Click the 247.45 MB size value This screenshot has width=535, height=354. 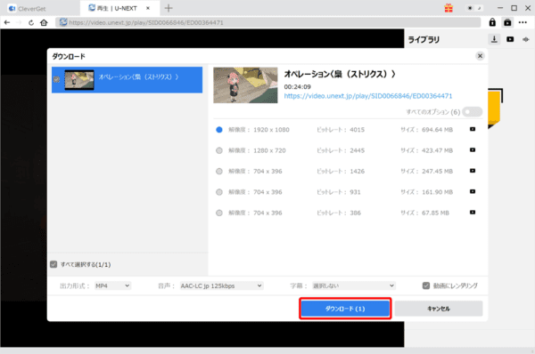pyautogui.click(x=437, y=171)
